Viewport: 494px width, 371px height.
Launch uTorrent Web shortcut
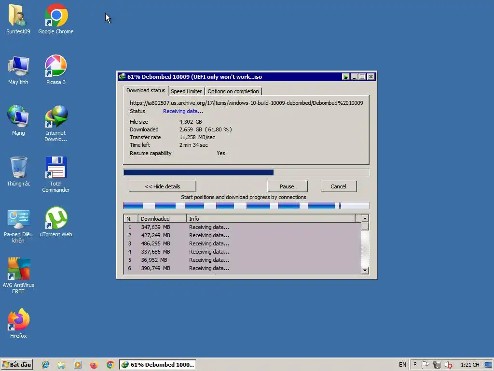tap(56, 222)
